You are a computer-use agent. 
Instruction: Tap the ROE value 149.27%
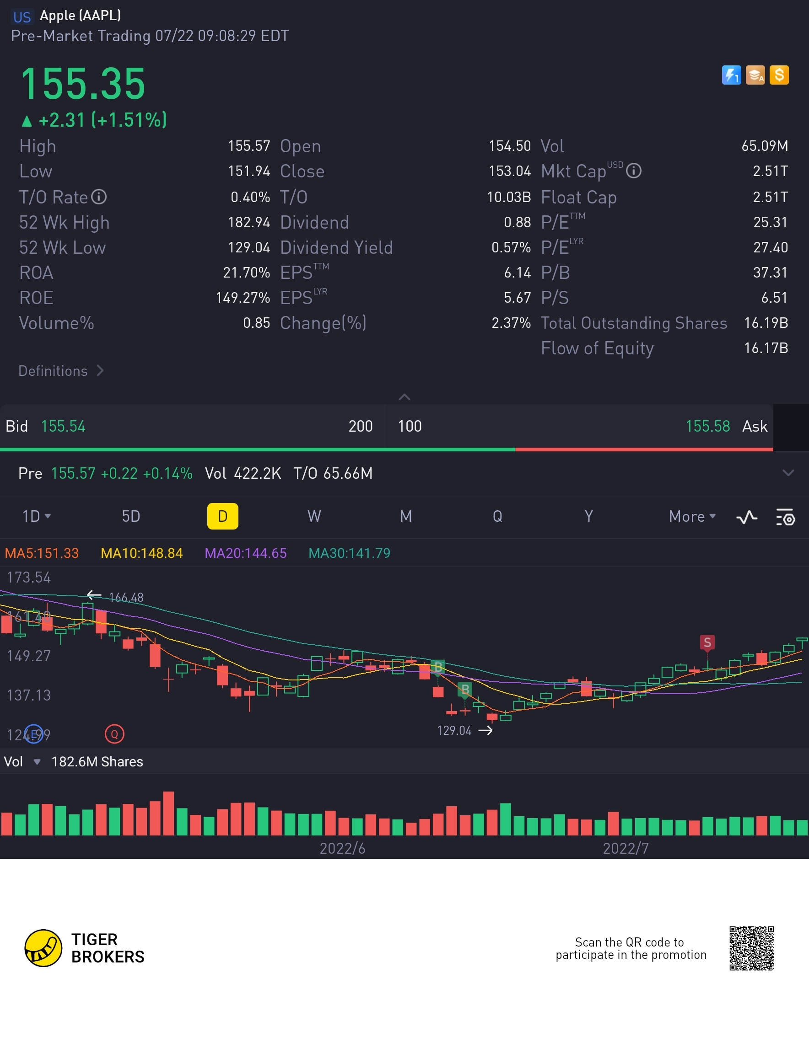pos(243,298)
